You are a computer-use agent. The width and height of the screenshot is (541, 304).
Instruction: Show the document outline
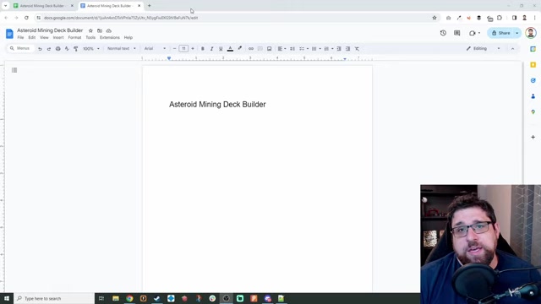[14, 70]
